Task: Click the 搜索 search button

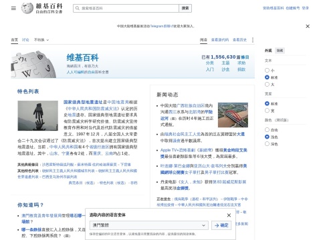Action: point(185,8)
